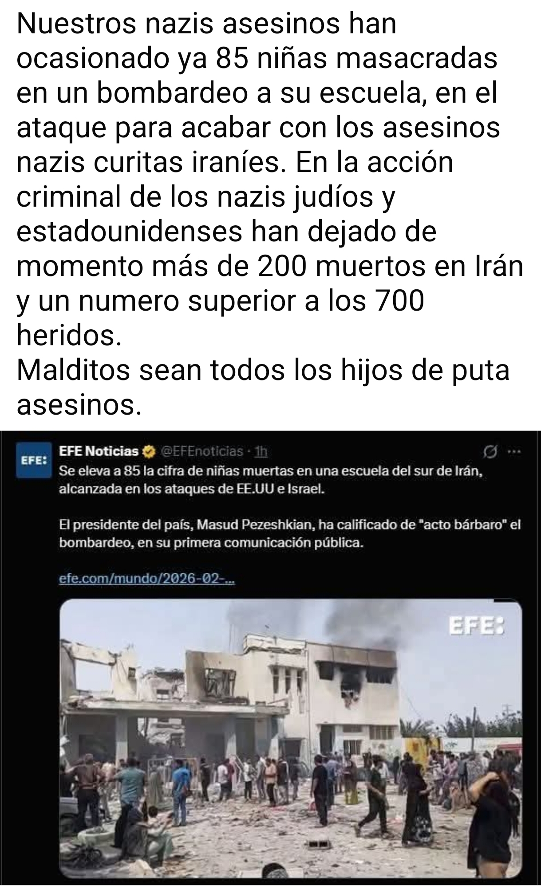Click the gold verified badge beside EFE Noticias
Viewport: 541px width, 887px height.
pyautogui.click(x=149, y=452)
